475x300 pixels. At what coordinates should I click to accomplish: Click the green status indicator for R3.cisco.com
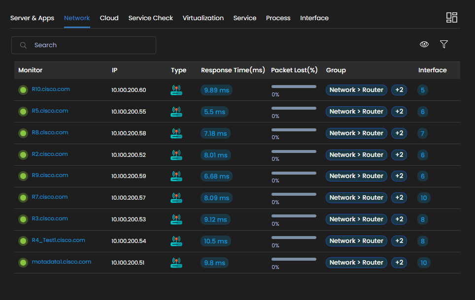pos(23,219)
